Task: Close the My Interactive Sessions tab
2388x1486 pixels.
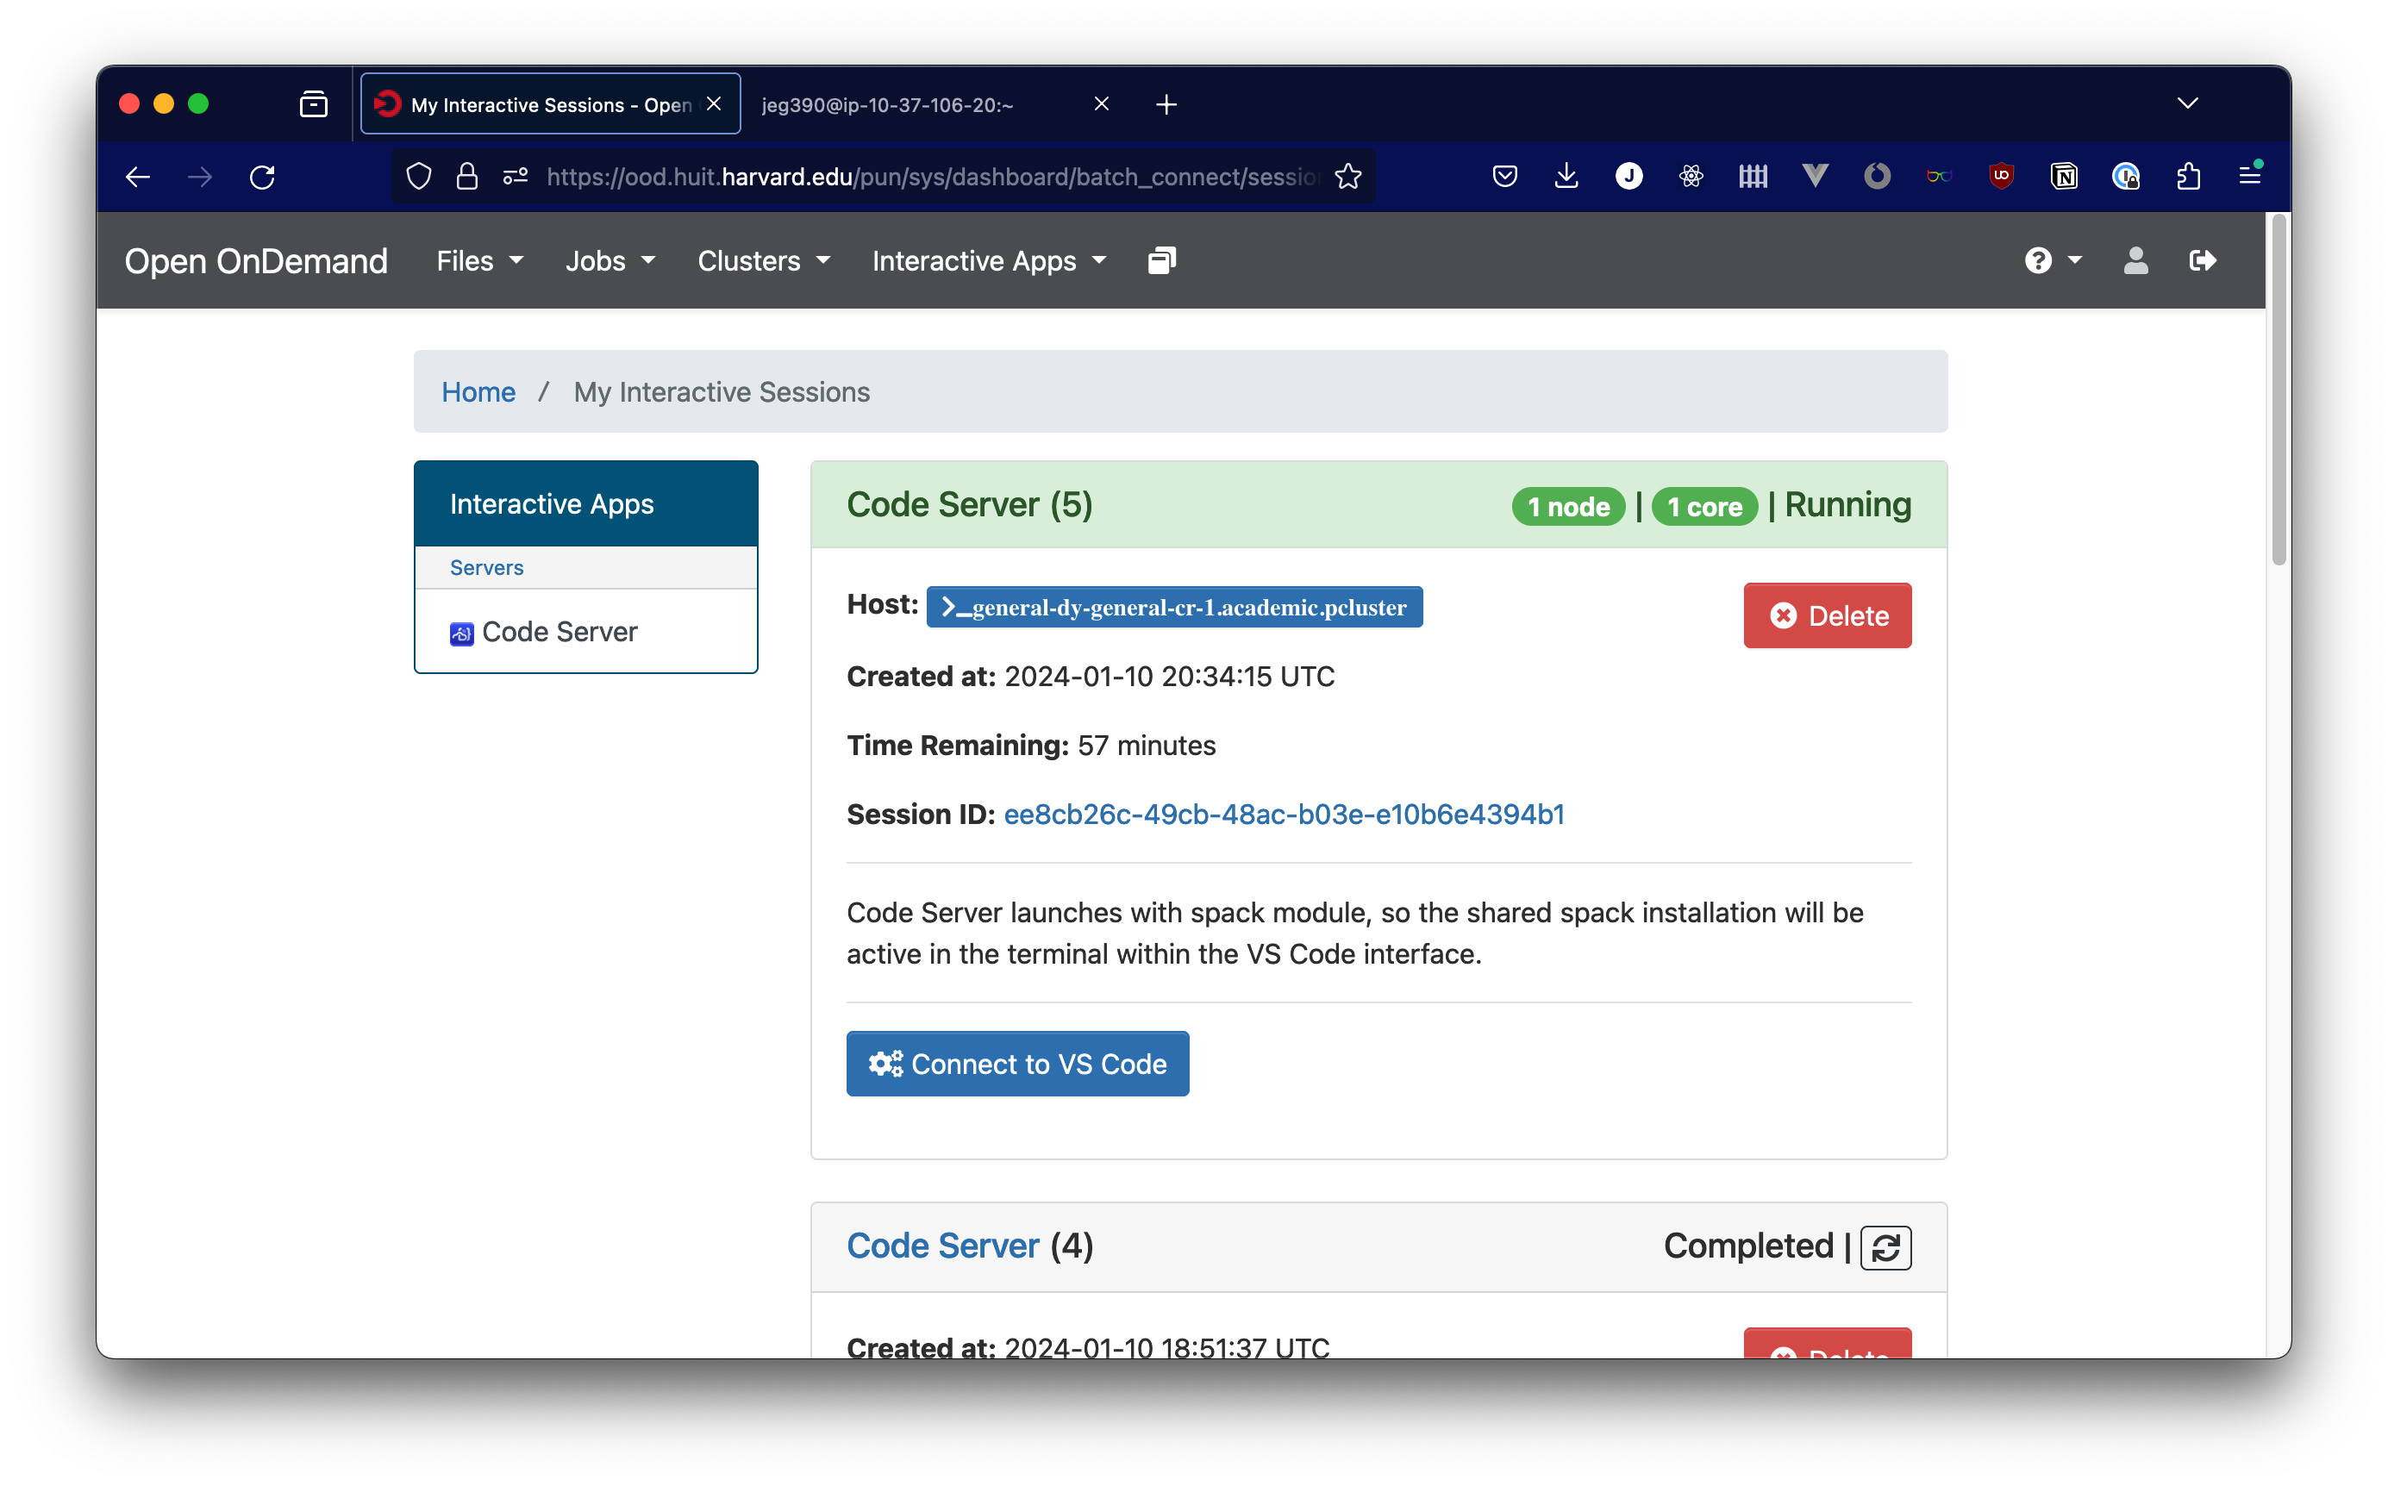Action: point(714,103)
